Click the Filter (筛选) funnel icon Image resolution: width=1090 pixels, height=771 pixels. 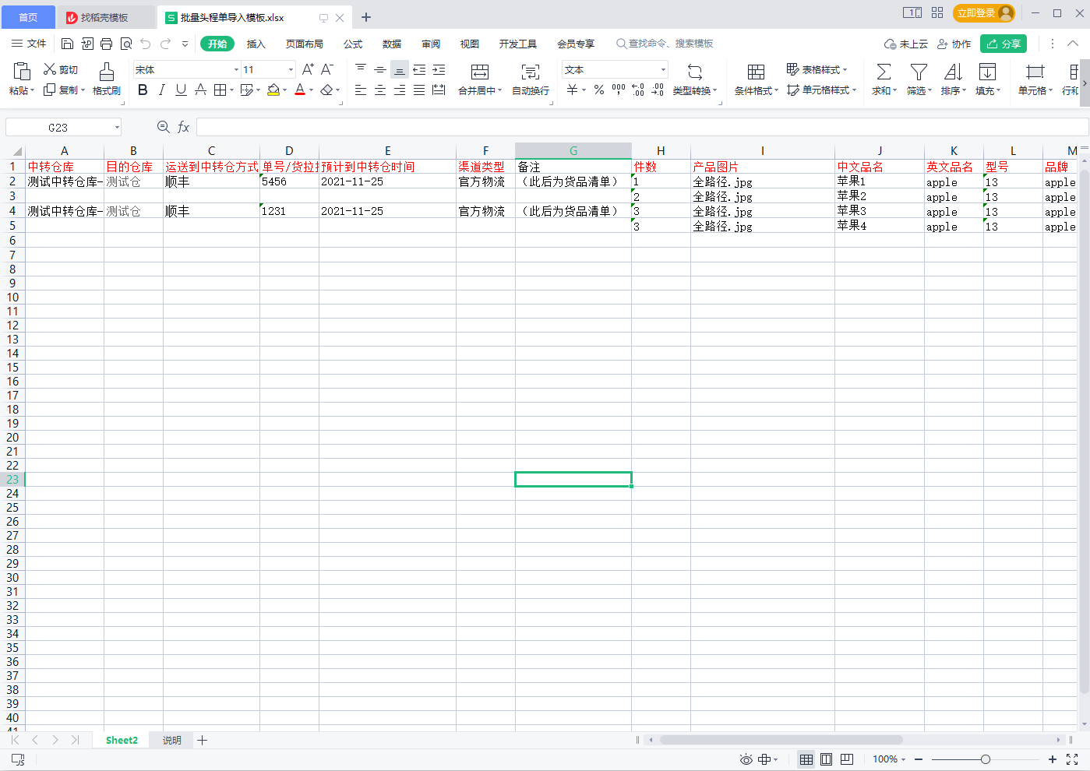(919, 72)
